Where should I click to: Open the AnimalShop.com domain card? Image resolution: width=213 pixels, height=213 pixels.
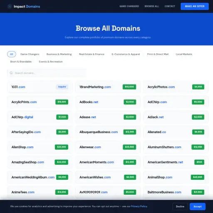point(176,177)
